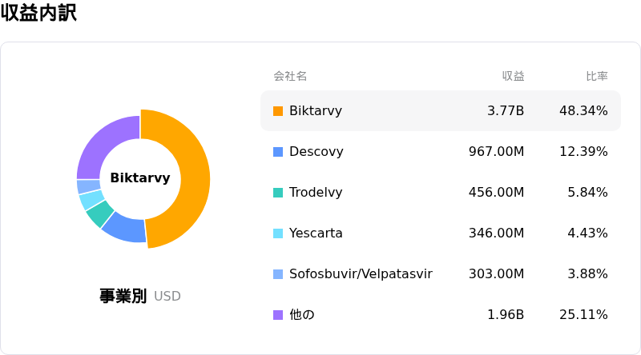Viewport: 641px width, 355px height.
Task: Click the 事業別 breakdown label
Action: click(123, 296)
